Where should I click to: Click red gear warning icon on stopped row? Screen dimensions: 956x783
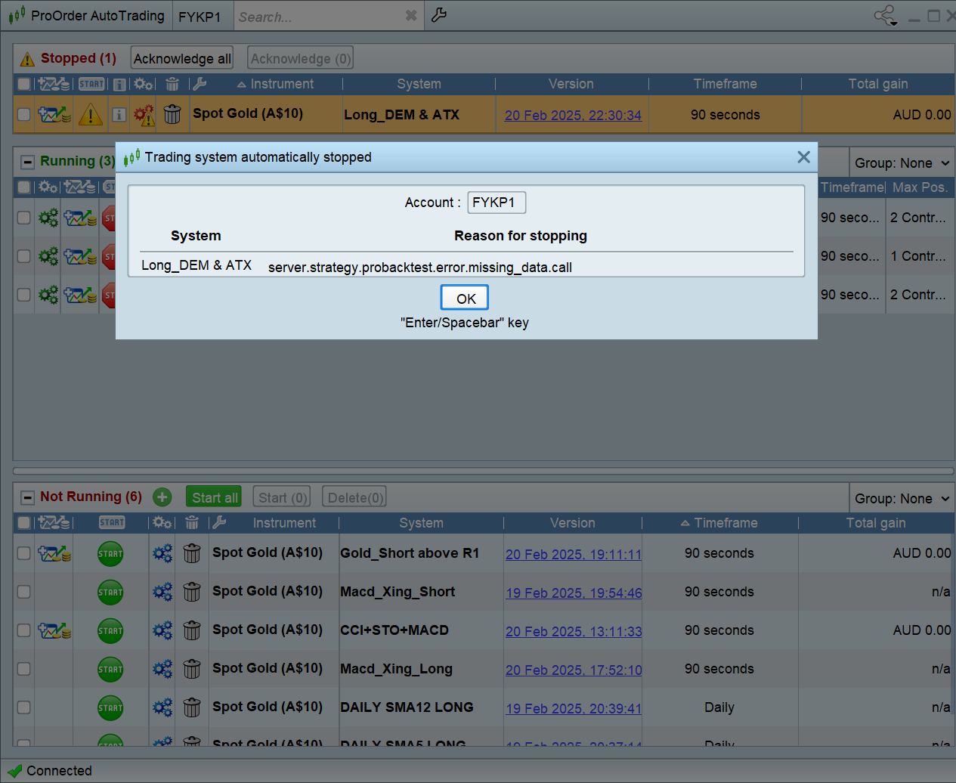(144, 114)
